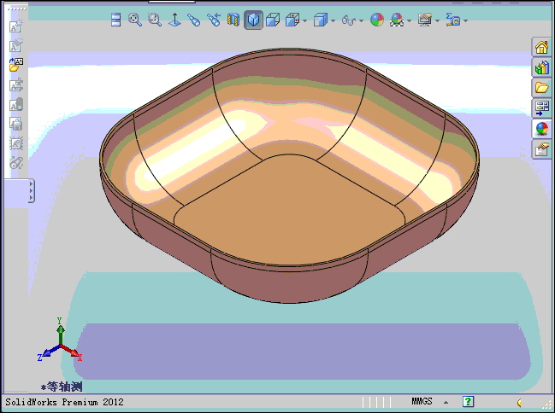This screenshot has height=413, width=555.
Task: Click the green question mark help button
Action: [468, 402]
